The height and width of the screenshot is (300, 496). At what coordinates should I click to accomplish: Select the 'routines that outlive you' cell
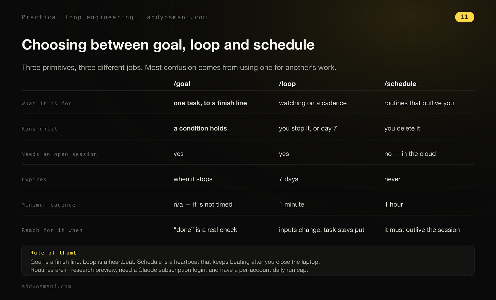click(x=419, y=103)
